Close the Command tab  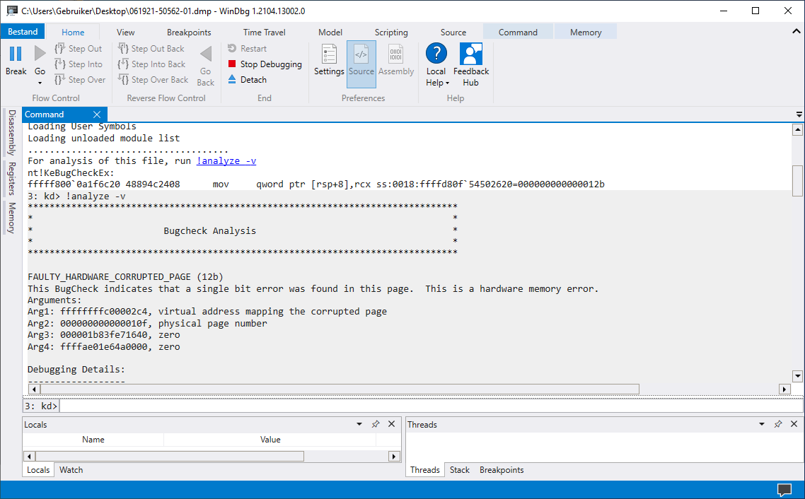coord(97,115)
